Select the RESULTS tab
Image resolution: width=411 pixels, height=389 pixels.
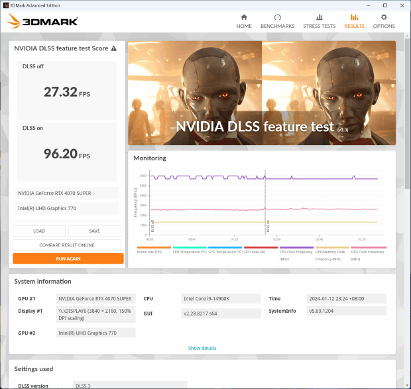(354, 21)
